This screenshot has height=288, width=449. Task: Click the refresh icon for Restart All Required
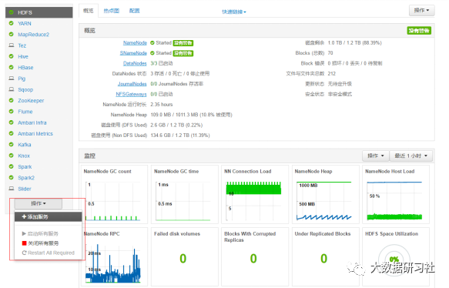click(x=25, y=253)
